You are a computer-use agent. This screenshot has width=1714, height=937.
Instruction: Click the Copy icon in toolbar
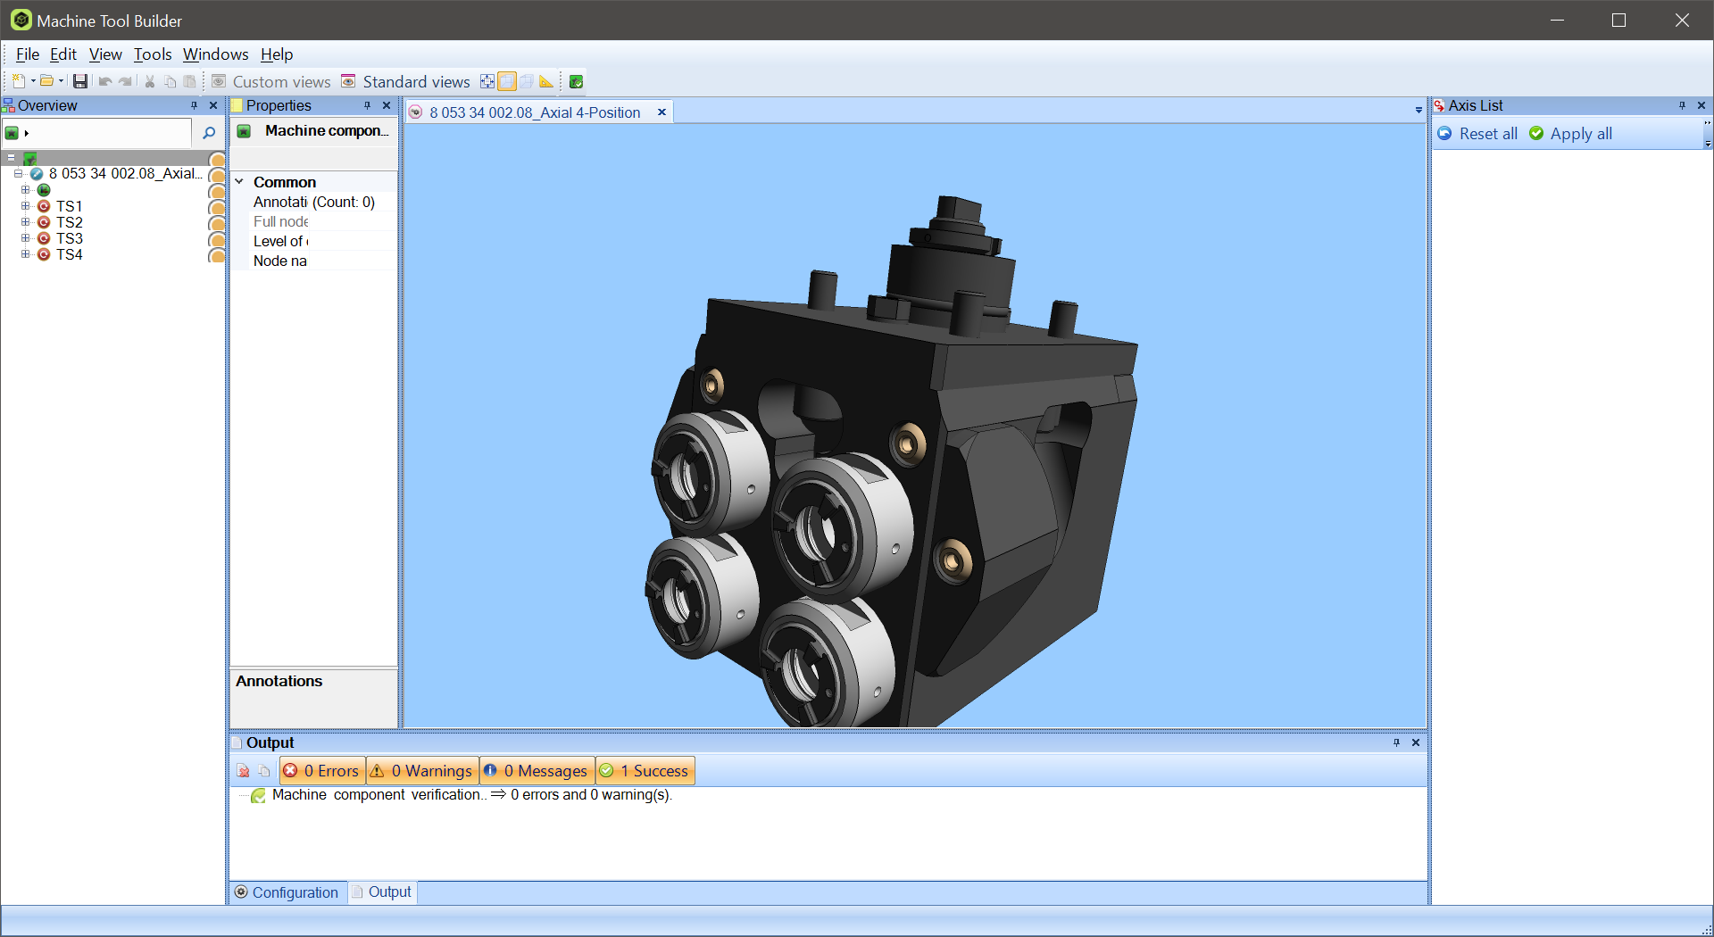pyautogui.click(x=170, y=81)
